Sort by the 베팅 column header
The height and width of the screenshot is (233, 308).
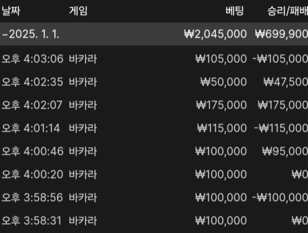click(x=235, y=11)
